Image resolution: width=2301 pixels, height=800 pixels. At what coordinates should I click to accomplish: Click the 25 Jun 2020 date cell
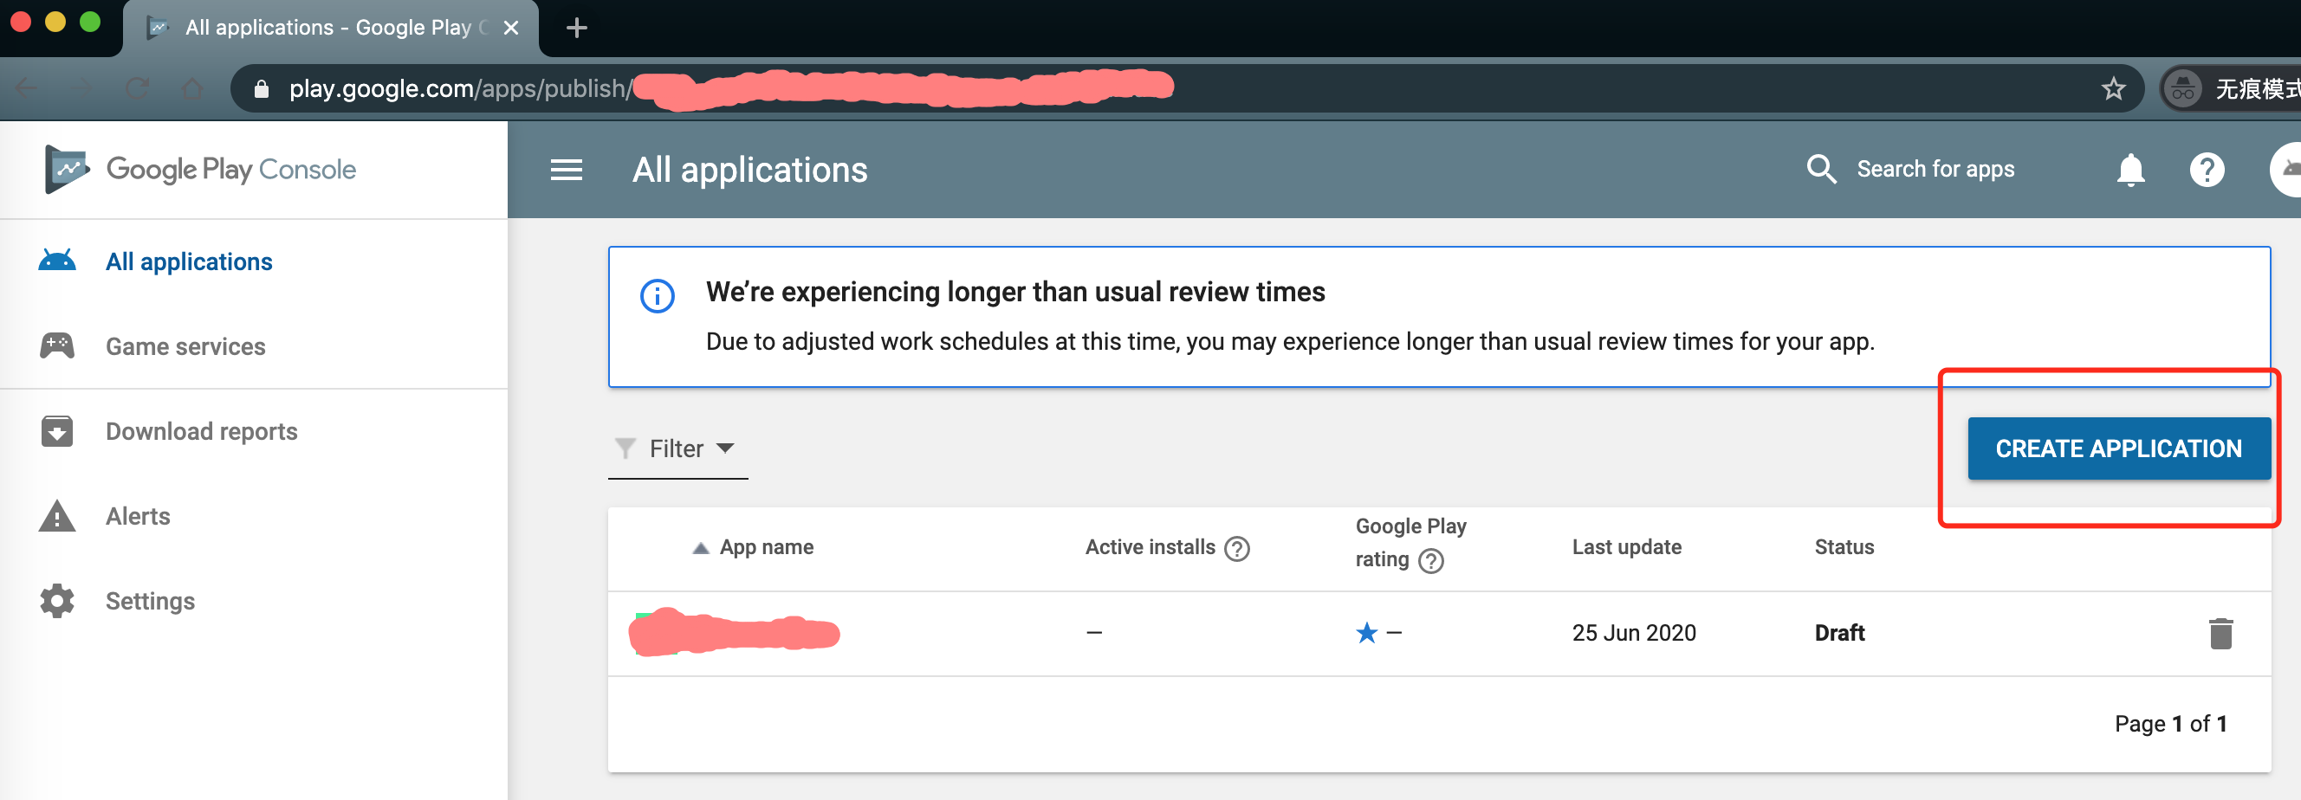[x=1633, y=633]
